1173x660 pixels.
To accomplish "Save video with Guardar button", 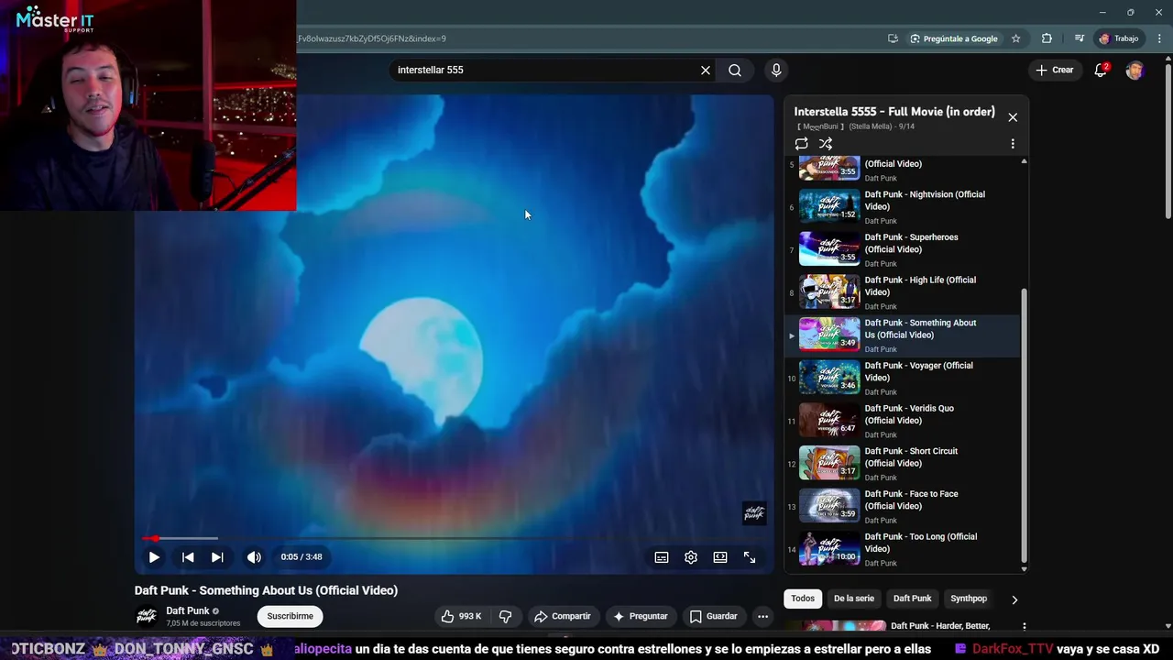I will click(x=714, y=617).
